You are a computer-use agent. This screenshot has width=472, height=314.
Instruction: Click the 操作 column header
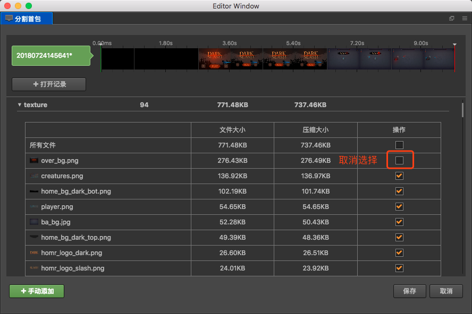tap(399, 130)
